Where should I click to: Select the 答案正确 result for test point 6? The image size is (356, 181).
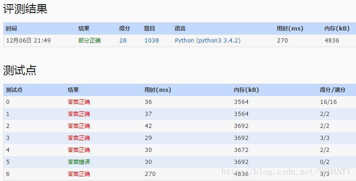[x=79, y=174]
